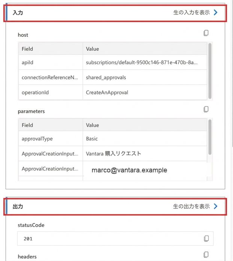Click the chevron next to 生の出力を表示
233x261 pixels.
(x=215, y=207)
